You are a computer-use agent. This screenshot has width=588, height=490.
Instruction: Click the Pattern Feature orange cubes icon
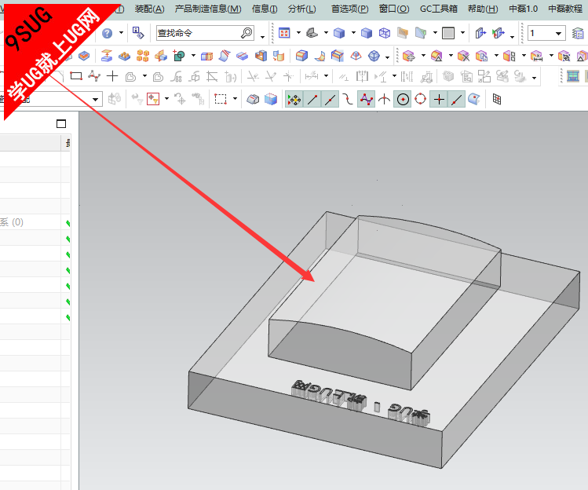(x=143, y=56)
